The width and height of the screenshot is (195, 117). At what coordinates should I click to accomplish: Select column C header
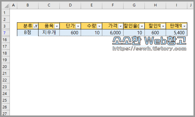pos(49,5)
